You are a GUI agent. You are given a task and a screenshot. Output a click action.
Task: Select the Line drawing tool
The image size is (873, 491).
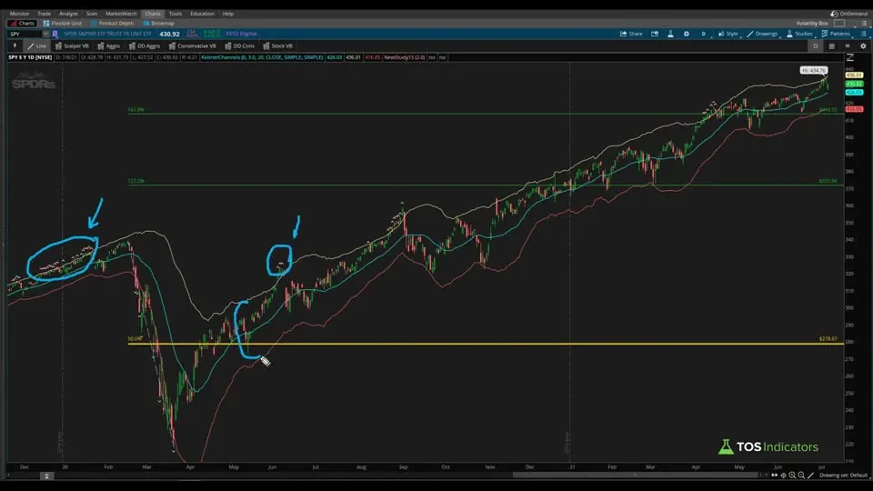point(36,46)
